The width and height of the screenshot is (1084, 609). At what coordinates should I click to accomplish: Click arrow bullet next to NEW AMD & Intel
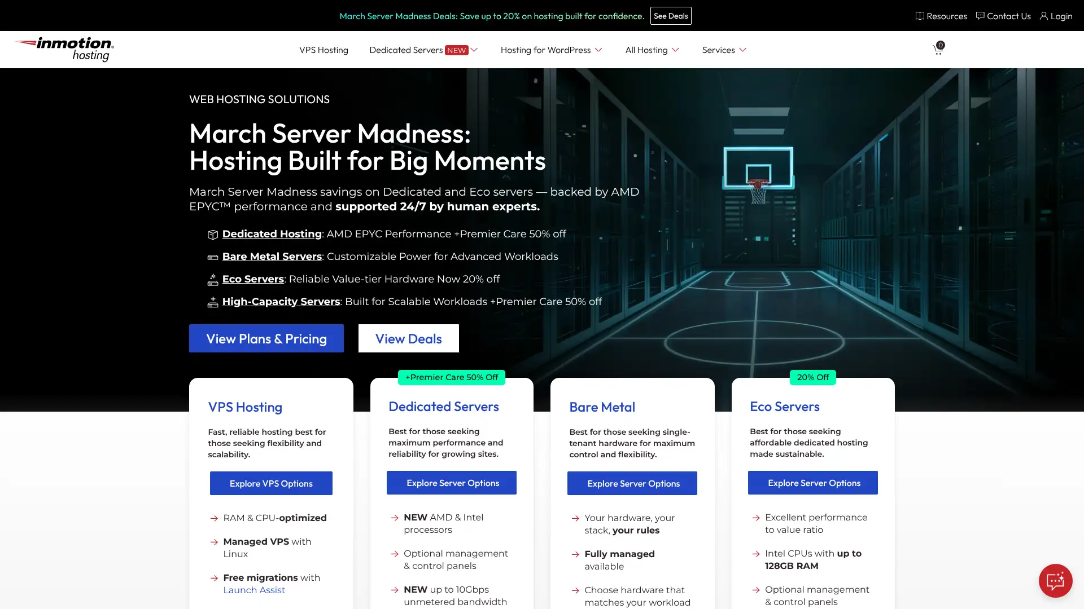395,518
